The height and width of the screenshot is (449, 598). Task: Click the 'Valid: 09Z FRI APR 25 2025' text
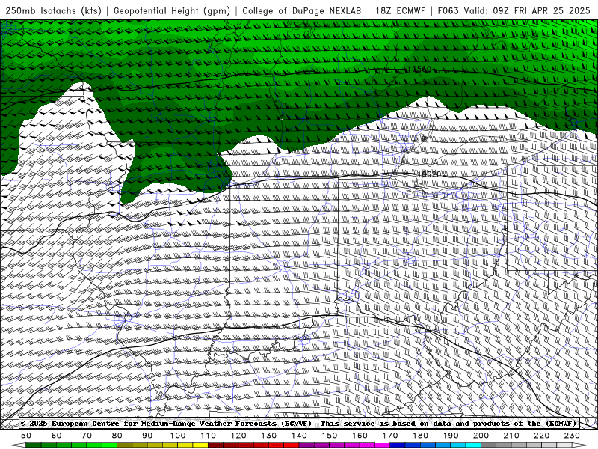[x=527, y=10]
